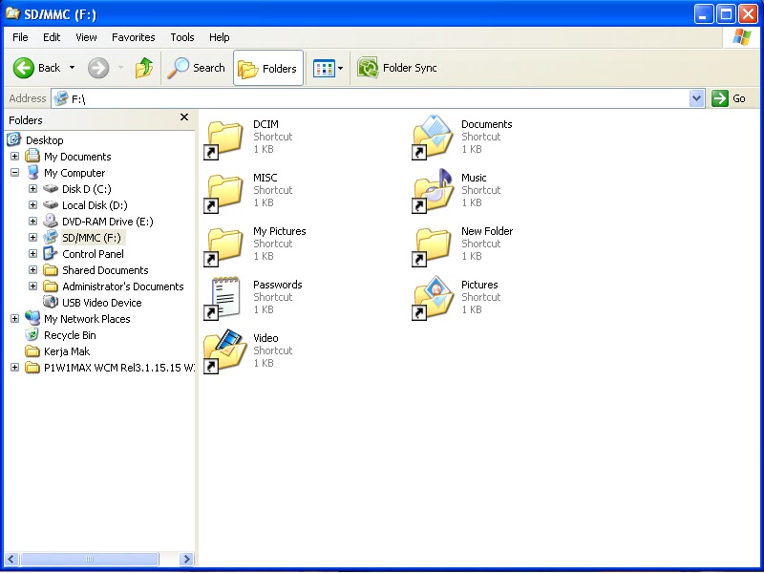The width and height of the screenshot is (764, 573).
Task: Open the MISC shortcut folder
Action: click(x=225, y=190)
